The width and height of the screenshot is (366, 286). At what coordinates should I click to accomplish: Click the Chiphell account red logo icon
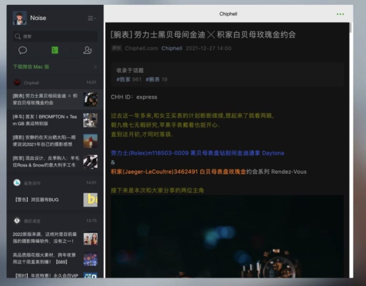click(x=17, y=83)
